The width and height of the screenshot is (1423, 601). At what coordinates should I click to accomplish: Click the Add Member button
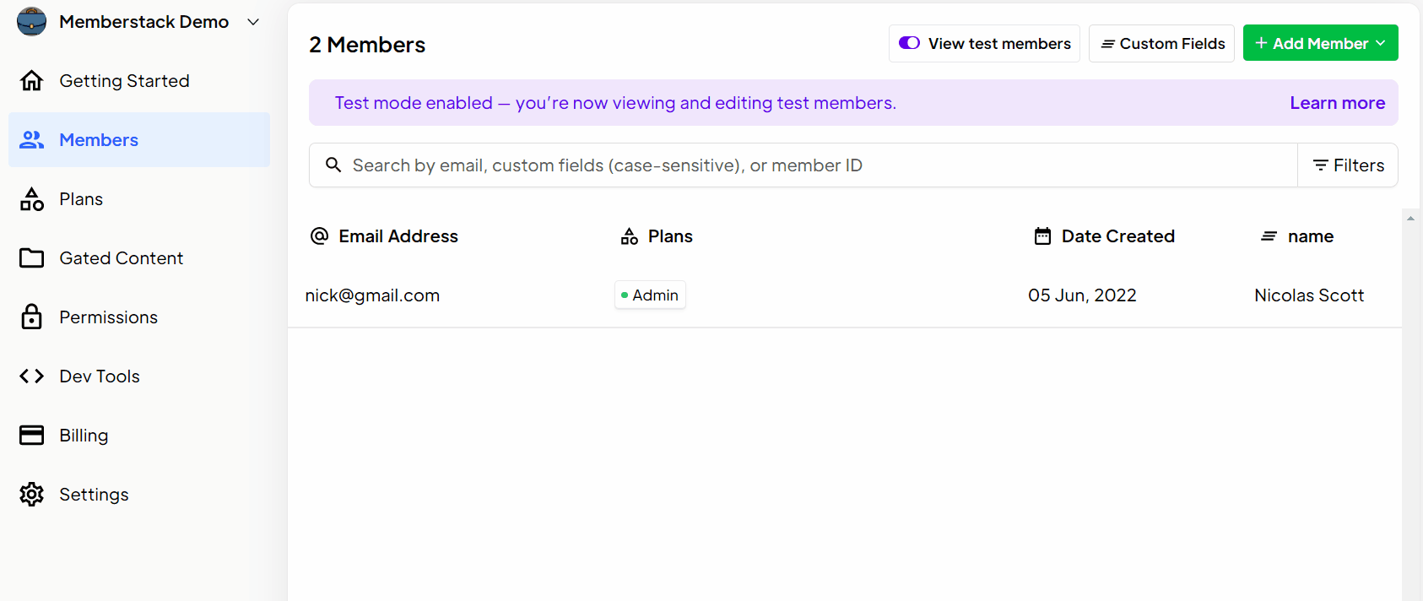(1320, 43)
